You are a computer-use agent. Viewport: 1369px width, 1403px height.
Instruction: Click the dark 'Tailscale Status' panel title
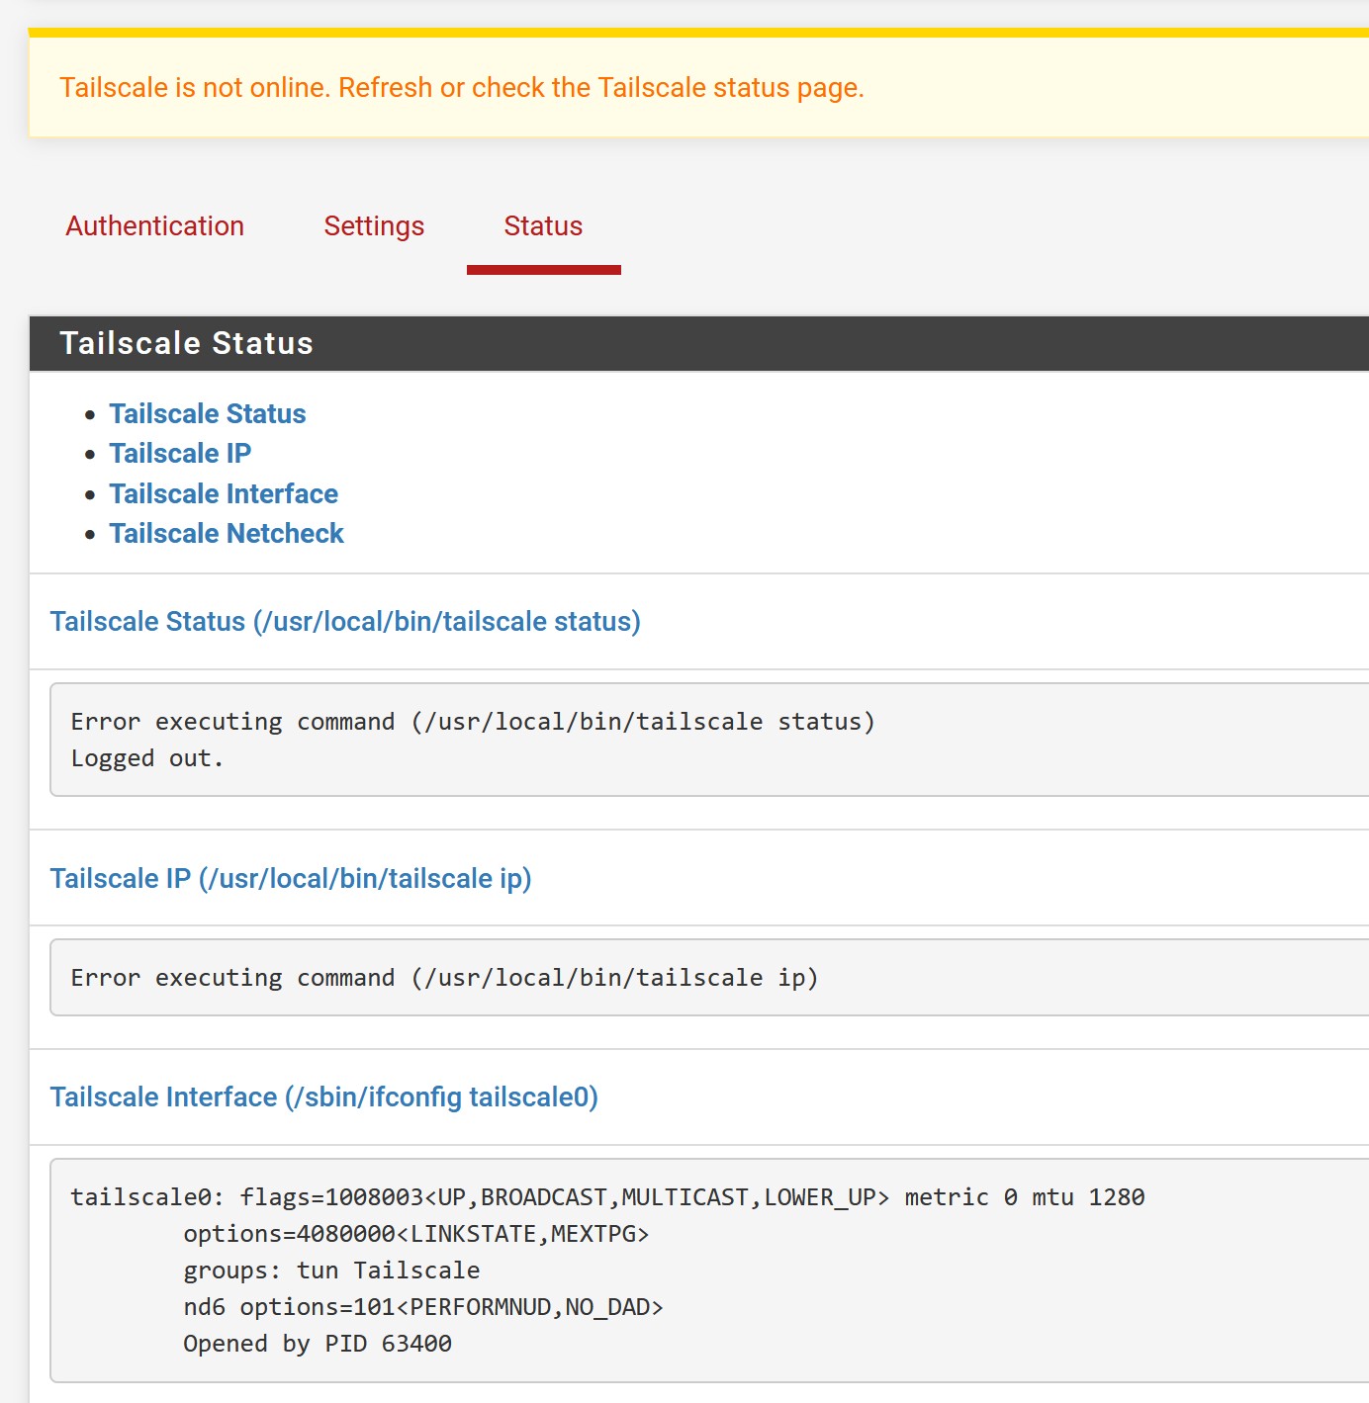[187, 343]
